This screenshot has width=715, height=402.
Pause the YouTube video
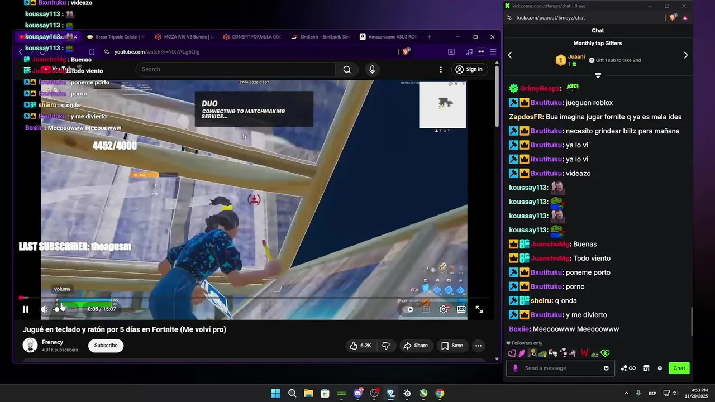coord(26,309)
